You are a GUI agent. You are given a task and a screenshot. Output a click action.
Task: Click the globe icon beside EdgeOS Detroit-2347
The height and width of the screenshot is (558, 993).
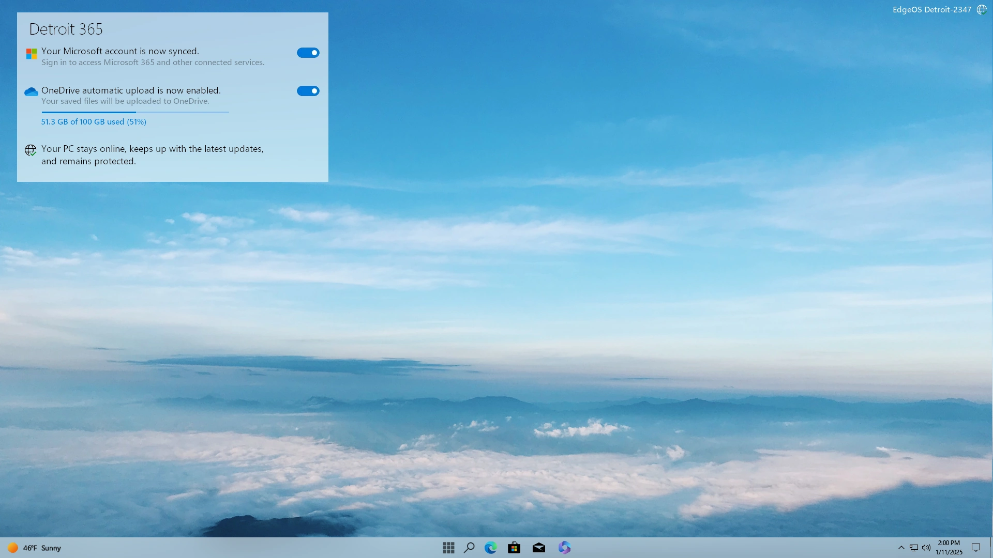point(982,10)
